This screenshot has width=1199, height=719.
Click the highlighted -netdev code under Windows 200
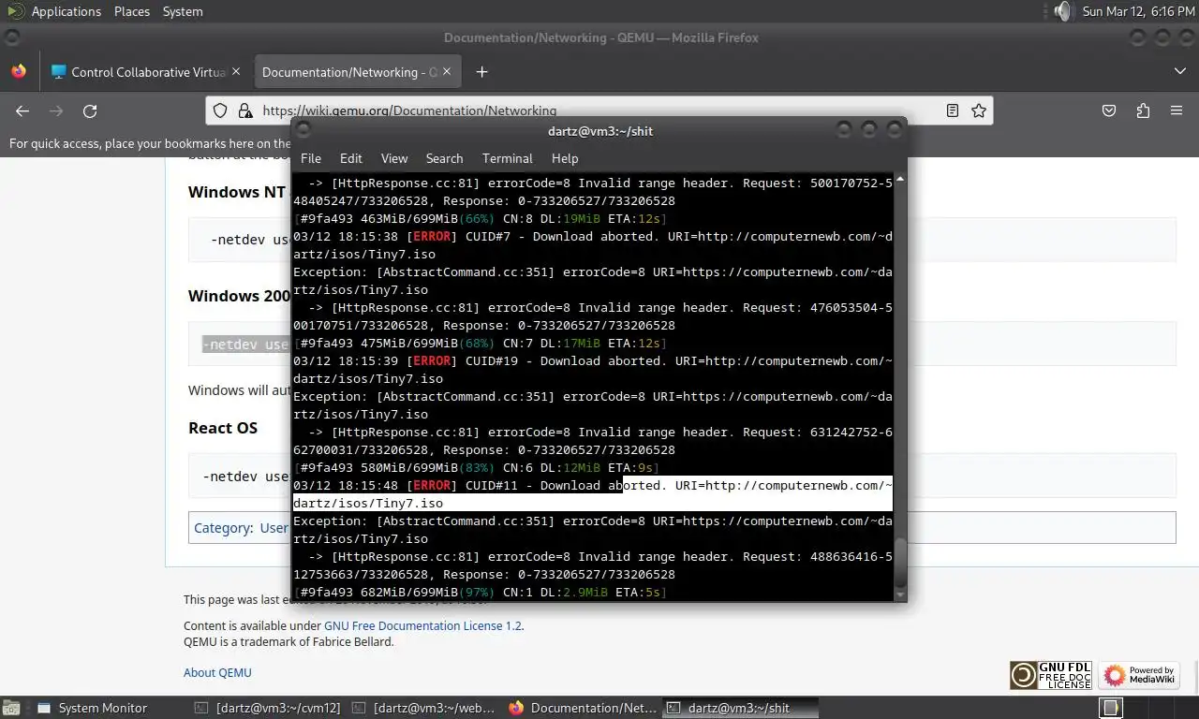click(x=245, y=345)
